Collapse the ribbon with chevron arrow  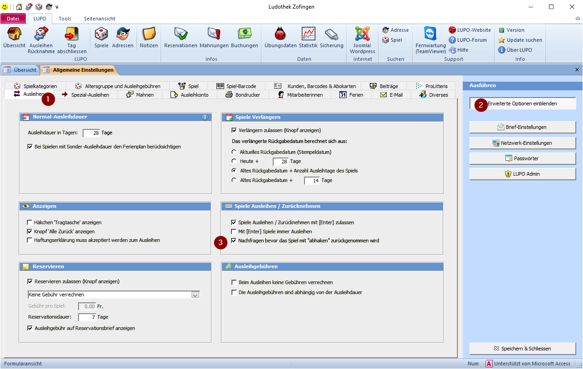click(x=578, y=19)
